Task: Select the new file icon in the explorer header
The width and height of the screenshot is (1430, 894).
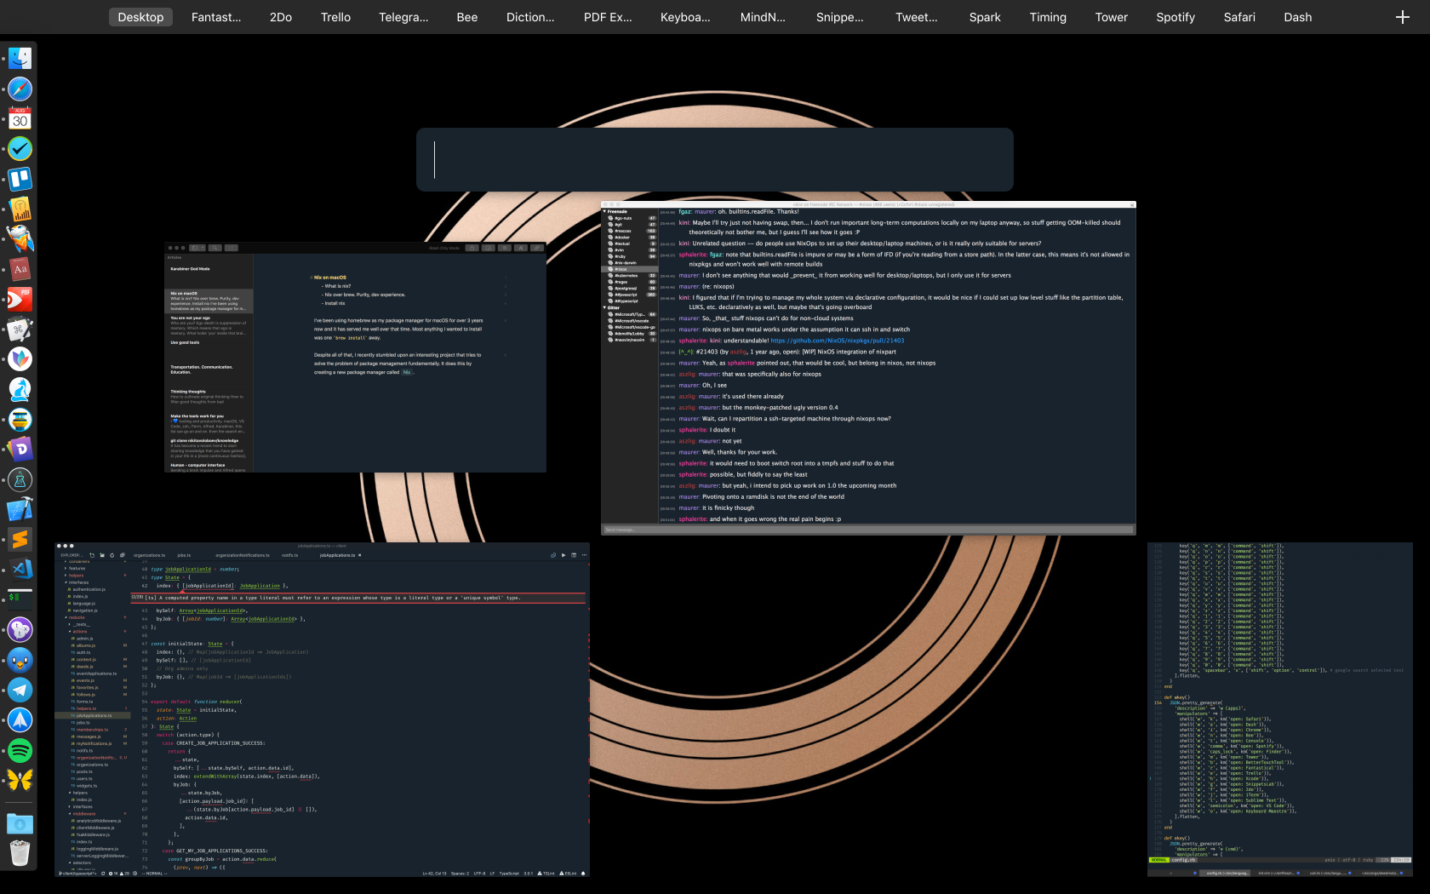Action: [93, 554]
